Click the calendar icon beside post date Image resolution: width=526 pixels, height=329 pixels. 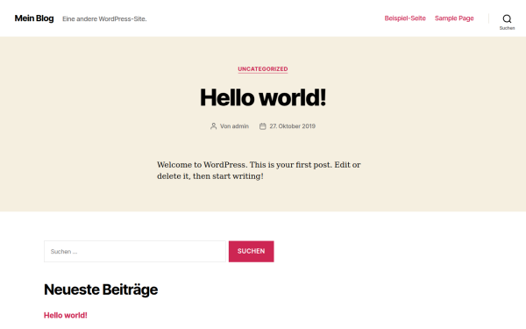pos(263,126)
